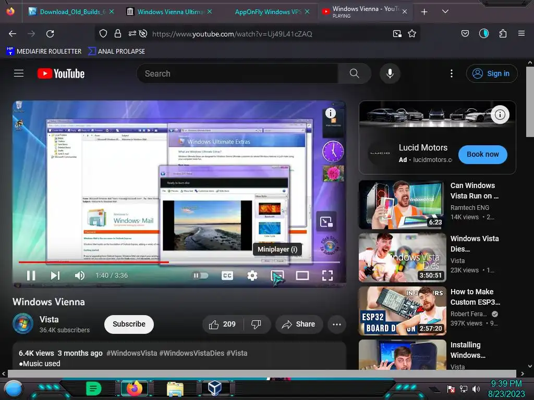Dislike the Windows Vienna video
Screen dimensions: 534x400
pyautogui.click(x=257, y=324)
